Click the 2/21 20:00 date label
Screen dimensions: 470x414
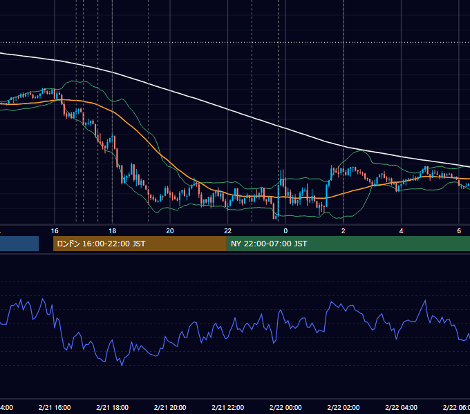[170, 407]
